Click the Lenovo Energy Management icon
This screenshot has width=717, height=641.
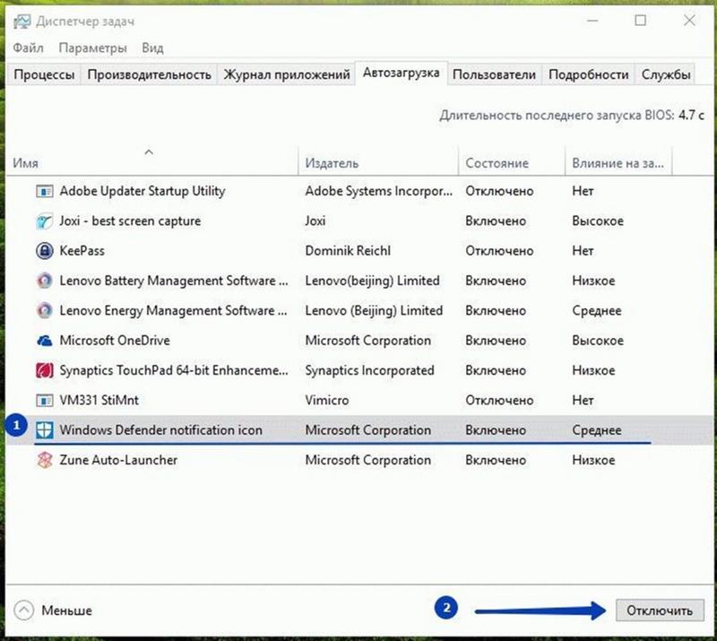(44, 311)
